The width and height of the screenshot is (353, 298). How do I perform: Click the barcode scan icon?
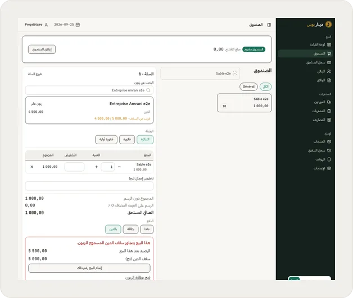pos(234,74)
